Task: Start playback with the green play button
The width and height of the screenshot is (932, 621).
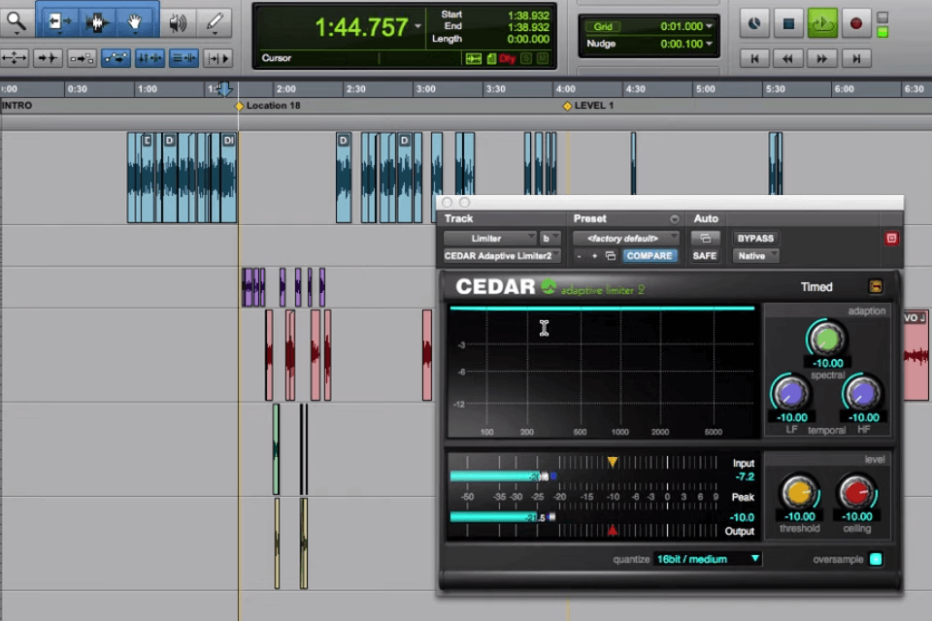Action: [x=822, y=23]
